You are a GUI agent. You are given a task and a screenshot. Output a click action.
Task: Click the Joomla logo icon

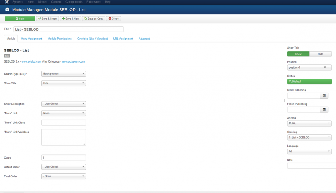point(7,2)
